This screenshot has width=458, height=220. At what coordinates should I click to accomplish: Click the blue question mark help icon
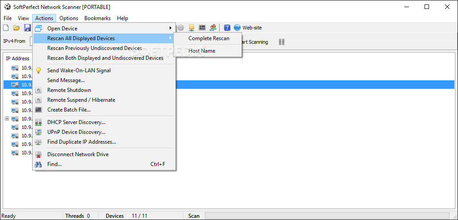click(x=227, y=28)
